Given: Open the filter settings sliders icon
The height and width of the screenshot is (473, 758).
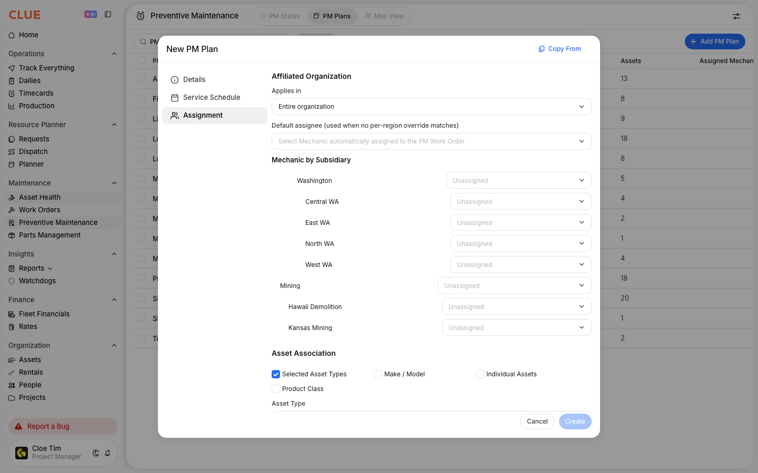Looking at the screenshot, I should click(x=736, y=16).
